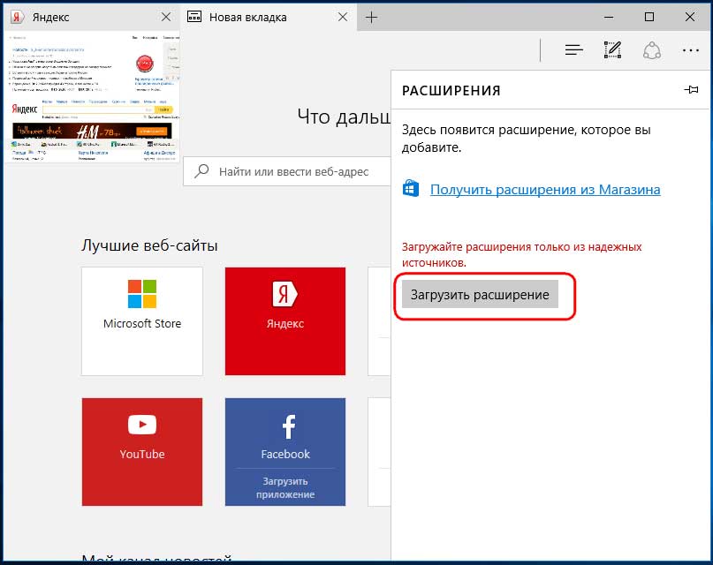Minimize the browser window

609,18
